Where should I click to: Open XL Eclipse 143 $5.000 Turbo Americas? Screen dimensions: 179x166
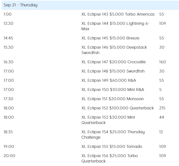(118, 14)
